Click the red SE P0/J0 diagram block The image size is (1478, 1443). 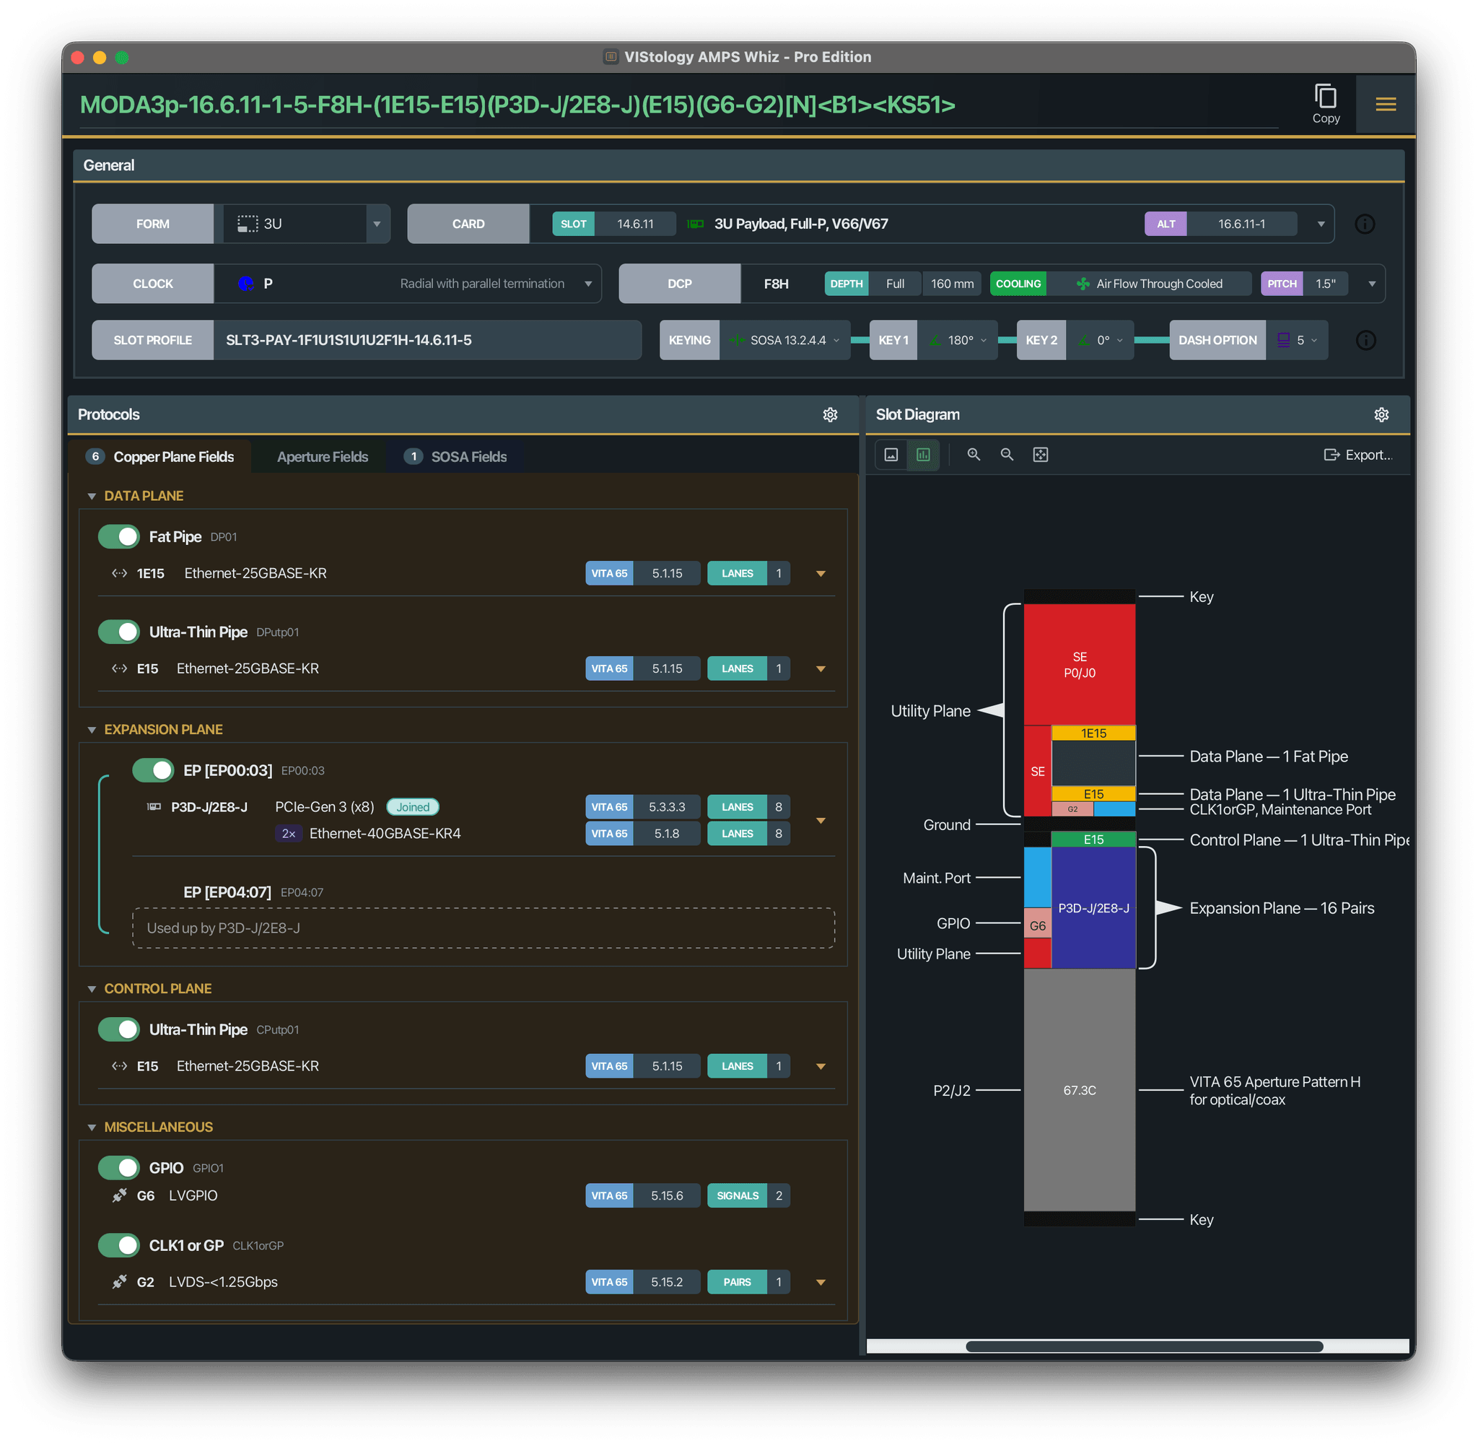pyautogui.click(x=1079, y=665)
